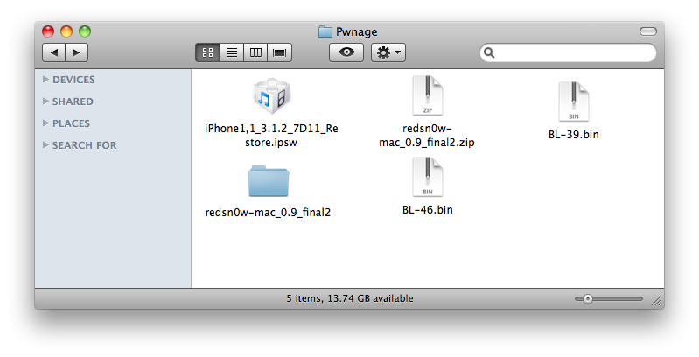
Task: Expand the DEVICES sidebar section
Action: (45, 80)
